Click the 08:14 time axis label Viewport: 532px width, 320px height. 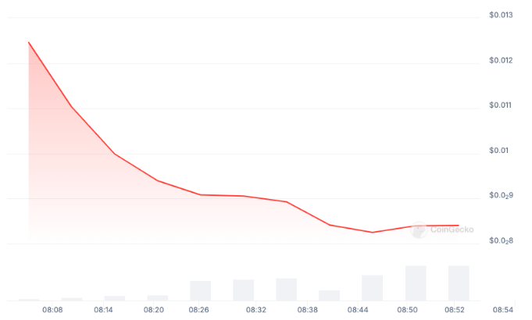(104, 310)
